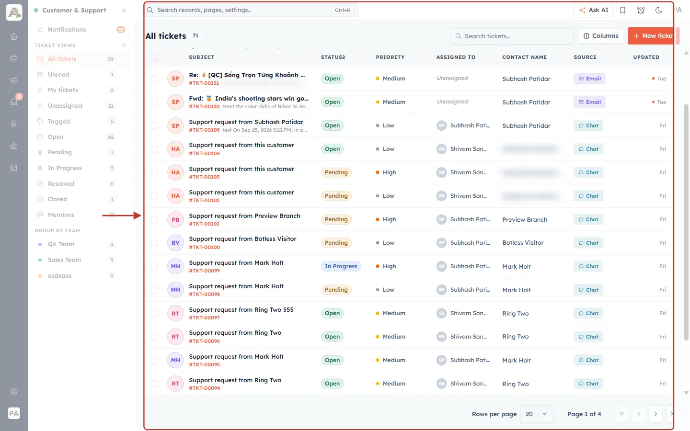Go to the next page of tickets
This screenshot has height=431, width=690.
[655, 414]
